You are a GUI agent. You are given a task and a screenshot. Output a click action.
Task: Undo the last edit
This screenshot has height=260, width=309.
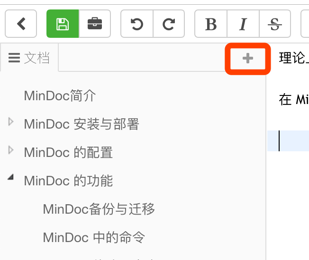137,24
